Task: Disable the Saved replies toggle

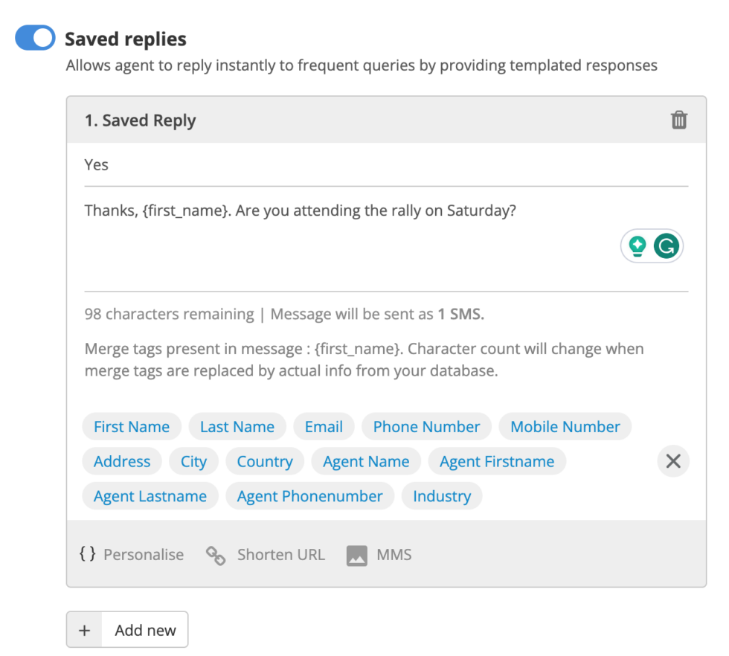Action: (x=35, y=38)
